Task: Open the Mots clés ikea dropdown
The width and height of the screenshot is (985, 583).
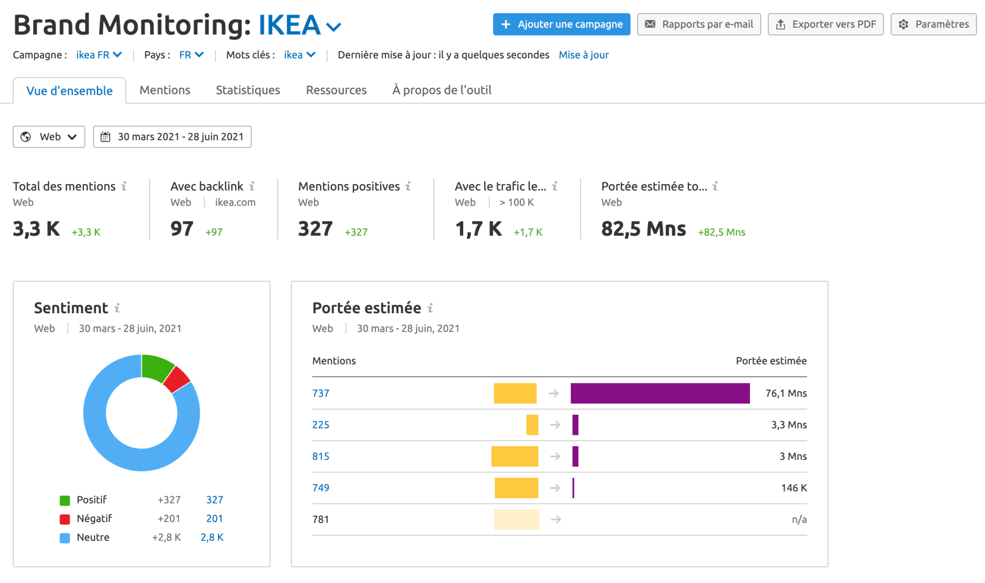Action: point(300,55)
